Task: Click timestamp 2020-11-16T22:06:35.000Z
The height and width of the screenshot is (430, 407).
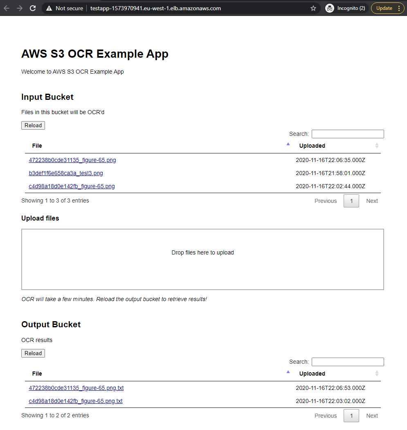Action: (331, 160)
